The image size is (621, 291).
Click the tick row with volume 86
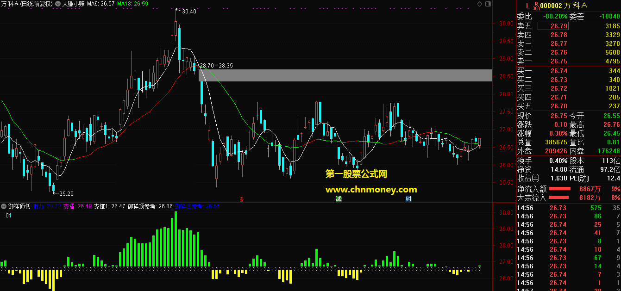pyautogui.click(x=569, y=217)
